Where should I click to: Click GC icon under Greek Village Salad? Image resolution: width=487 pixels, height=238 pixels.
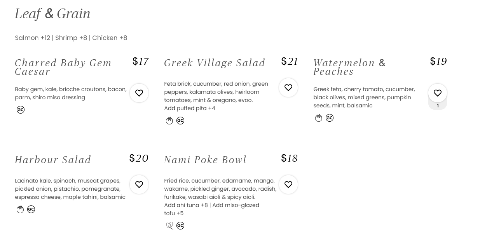[x=180, y=121]
